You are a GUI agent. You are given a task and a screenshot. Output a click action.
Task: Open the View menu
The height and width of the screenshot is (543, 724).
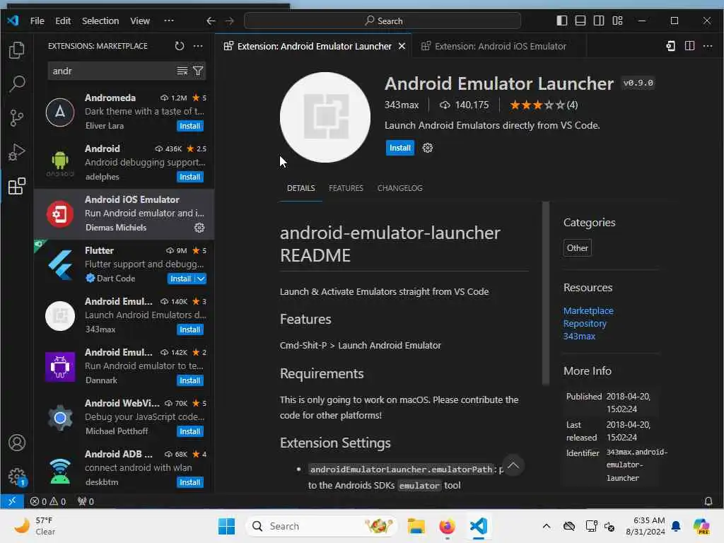pyautogui.click(x=139, y=21)
